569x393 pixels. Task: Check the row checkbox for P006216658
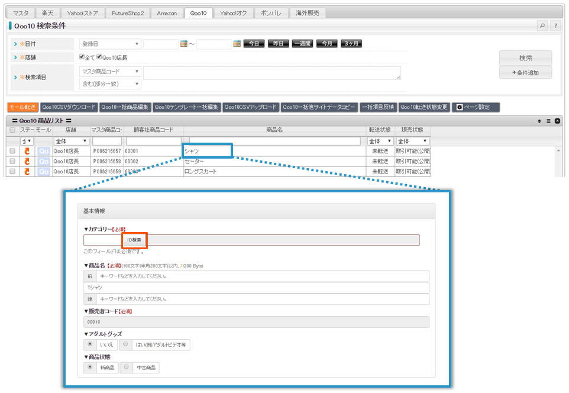coord(12,161)
